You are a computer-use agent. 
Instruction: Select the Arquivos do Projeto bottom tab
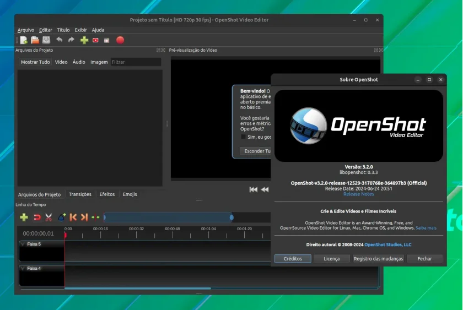tap(39, 195)
